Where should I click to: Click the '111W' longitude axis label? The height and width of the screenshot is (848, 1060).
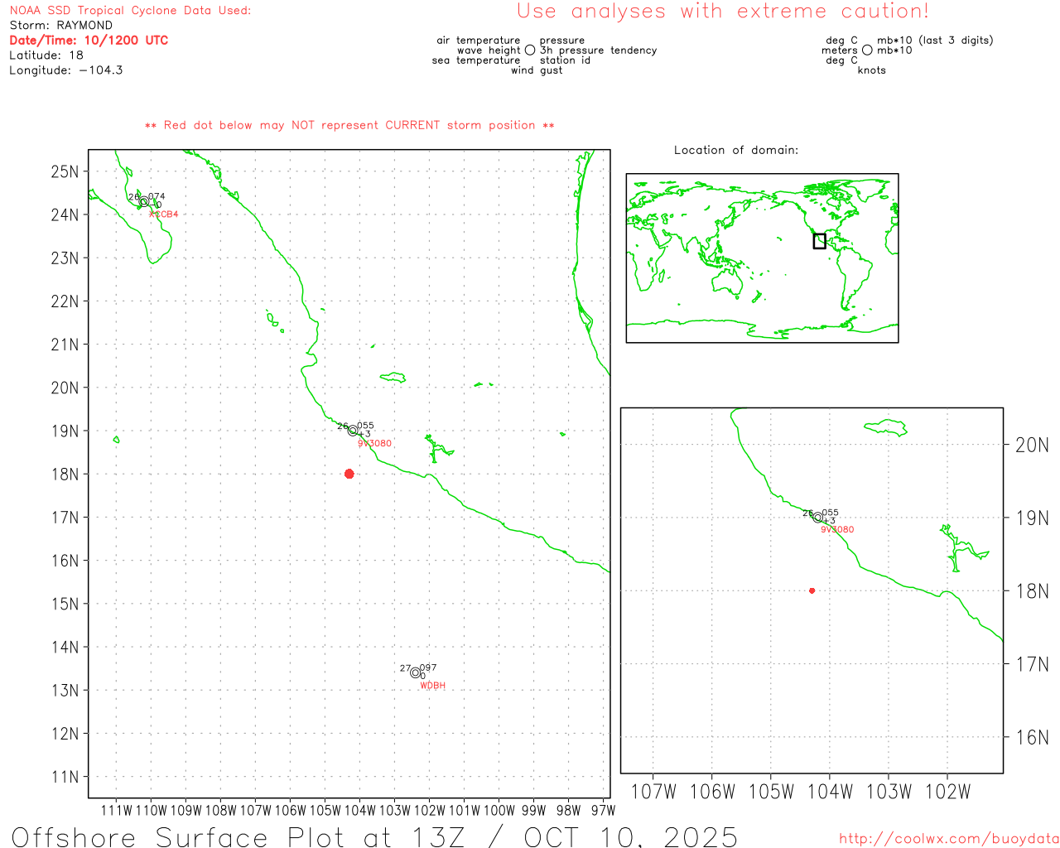116,811
